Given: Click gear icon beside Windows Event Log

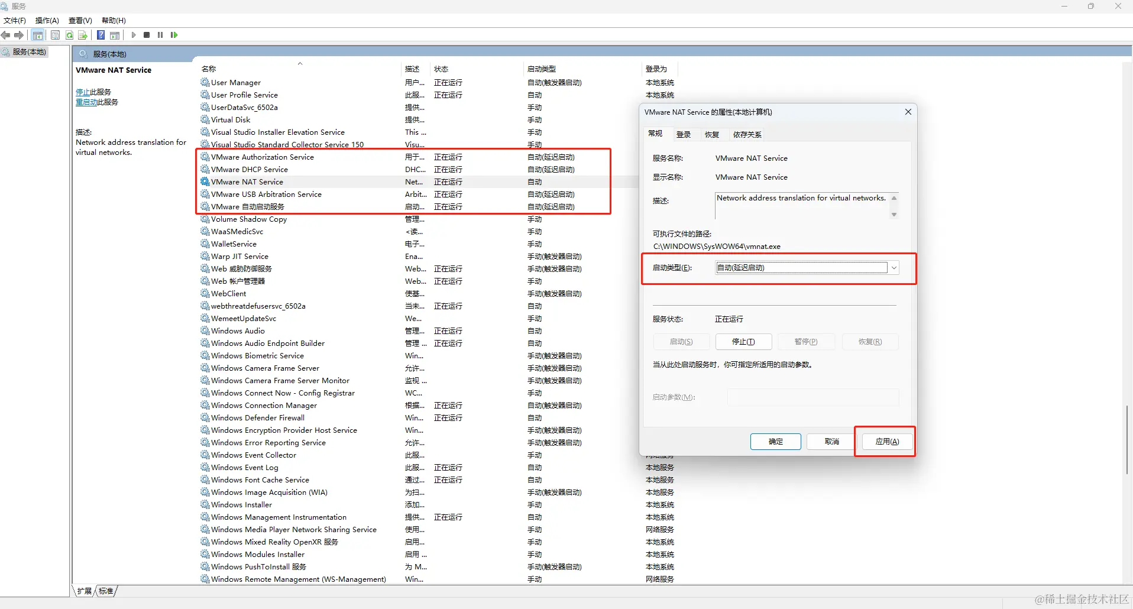Looking at the screenshot, I should 205,467.
